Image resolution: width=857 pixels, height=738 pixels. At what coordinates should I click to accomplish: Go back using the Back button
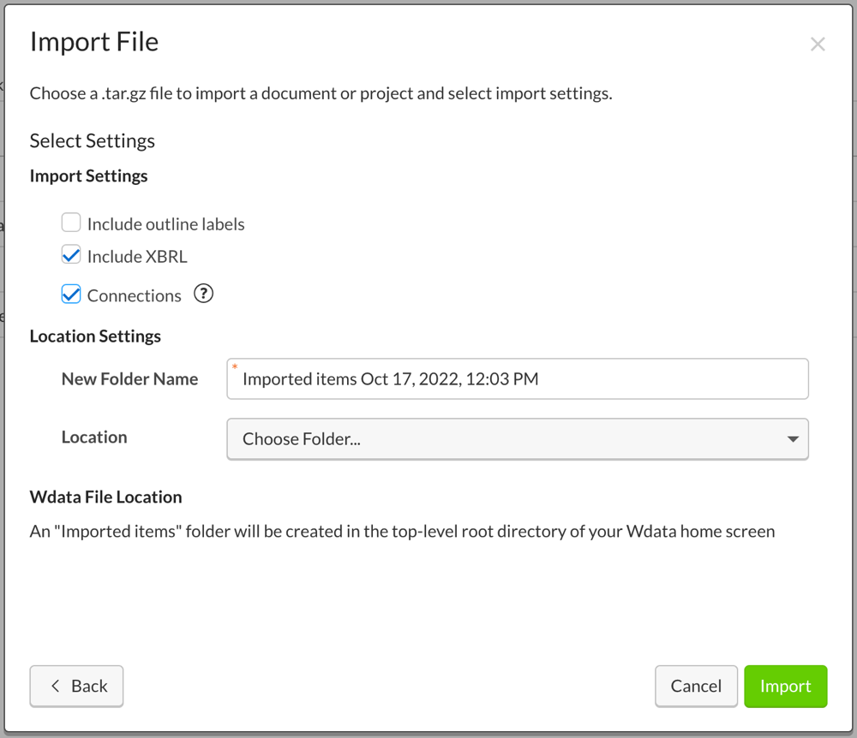click(x=76, y=686)
